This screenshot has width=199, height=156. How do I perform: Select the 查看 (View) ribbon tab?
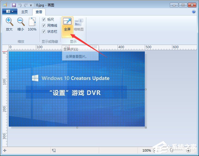coord(39,12)
